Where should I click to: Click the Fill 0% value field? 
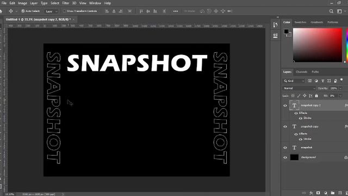(x=333, y=96)
